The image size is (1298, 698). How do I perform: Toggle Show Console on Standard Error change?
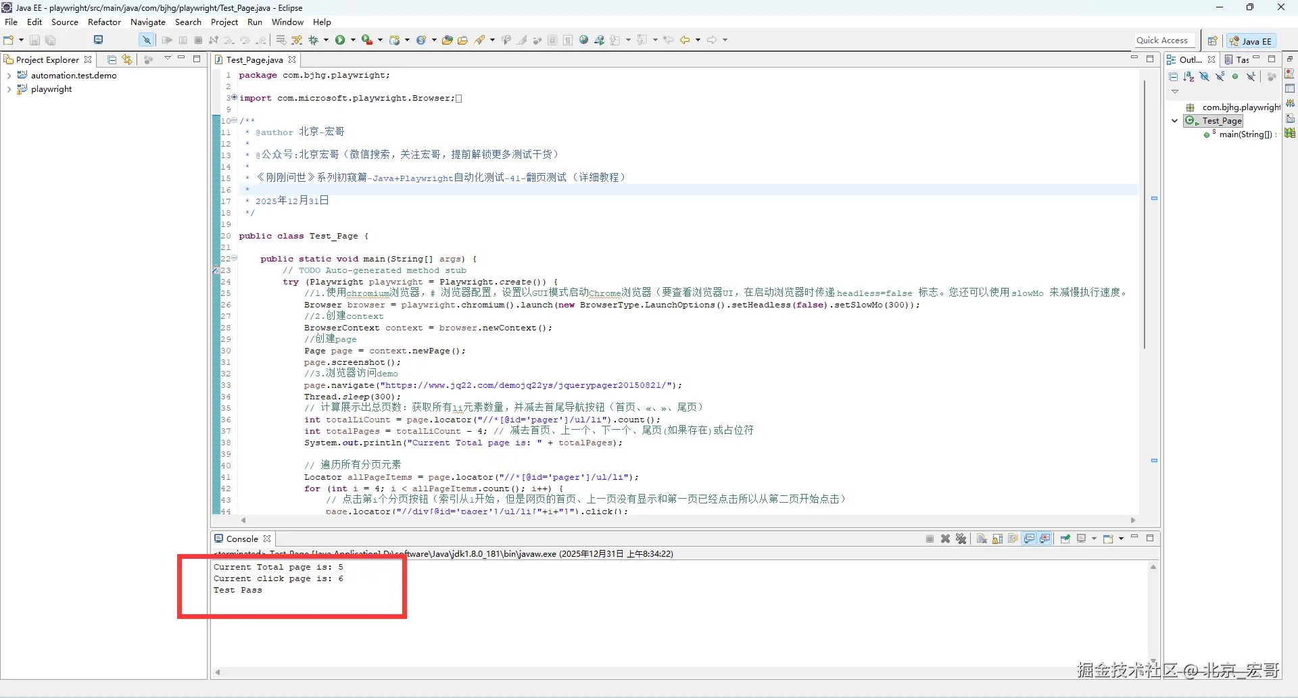(x=1045, y=539)
